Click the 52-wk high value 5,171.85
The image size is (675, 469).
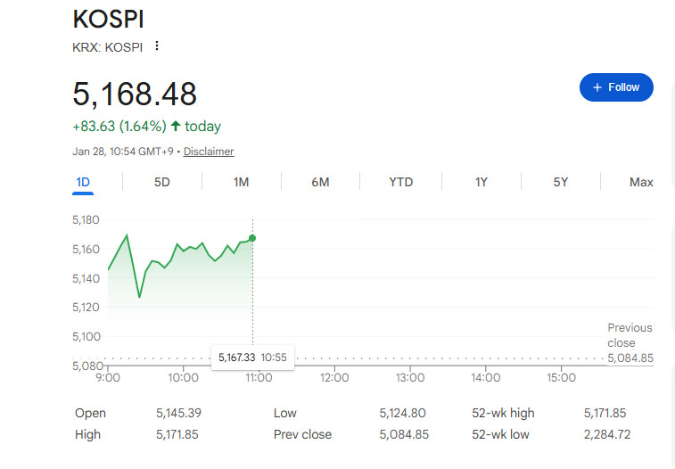pyautogui.click(x=605, y=413)
